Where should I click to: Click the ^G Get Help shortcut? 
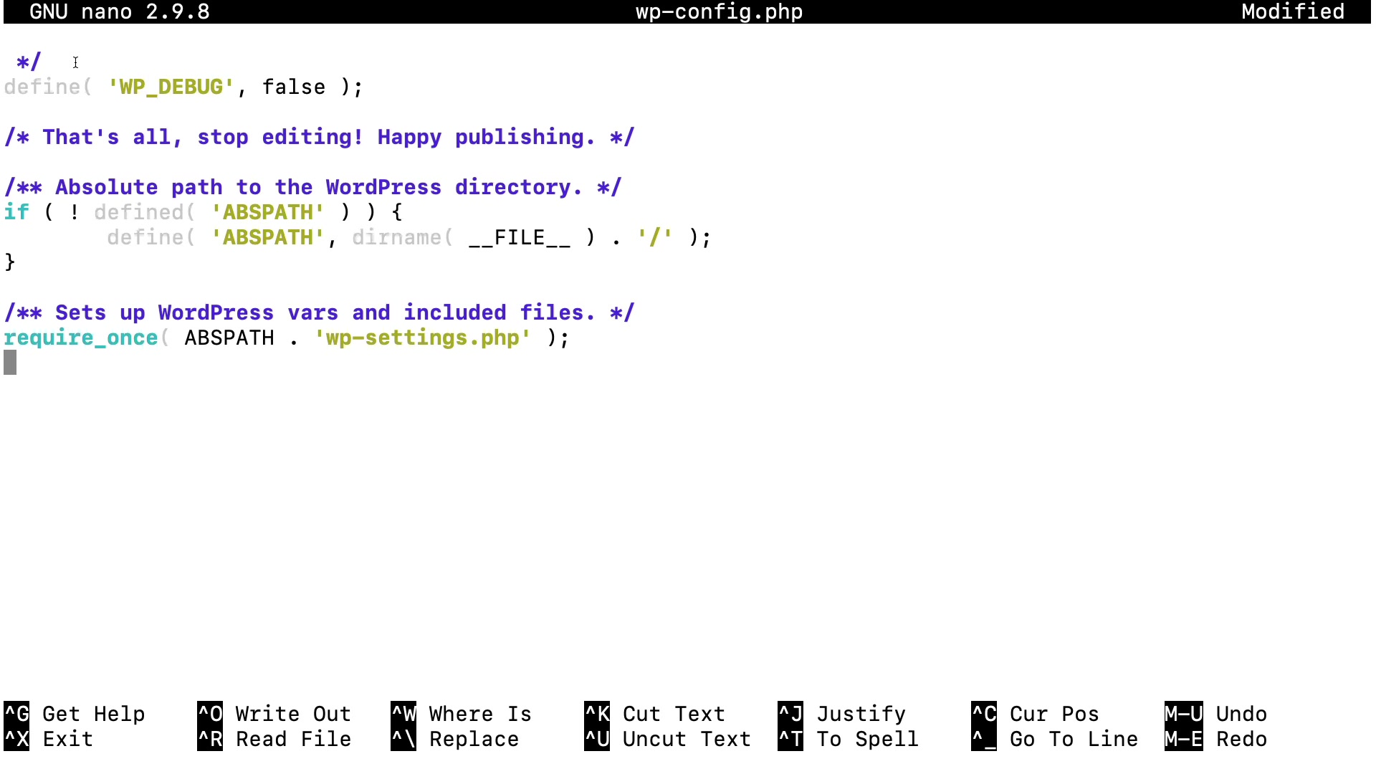click(x=75, y=714)
